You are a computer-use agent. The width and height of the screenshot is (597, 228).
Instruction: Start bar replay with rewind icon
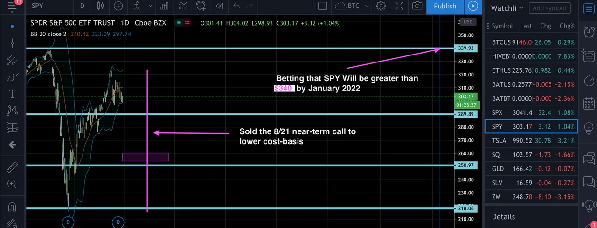coord(219,6)
